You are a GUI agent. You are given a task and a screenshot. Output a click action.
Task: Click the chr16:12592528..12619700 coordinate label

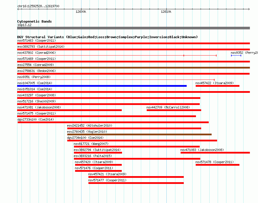tap(38, 6)
